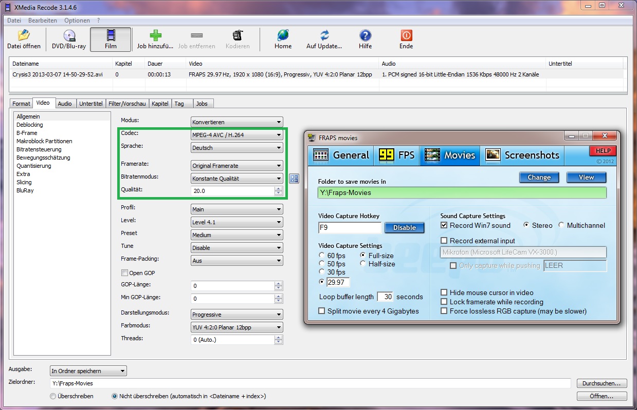Open Hilfe question mark icon

coord(365,35)
